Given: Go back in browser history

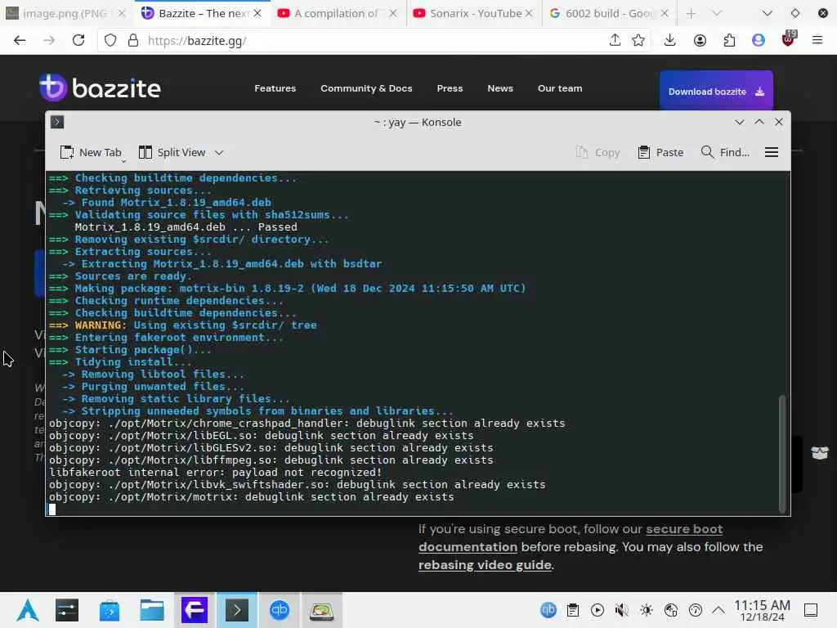Looking at the screenshot, I should tap(20, 41).
